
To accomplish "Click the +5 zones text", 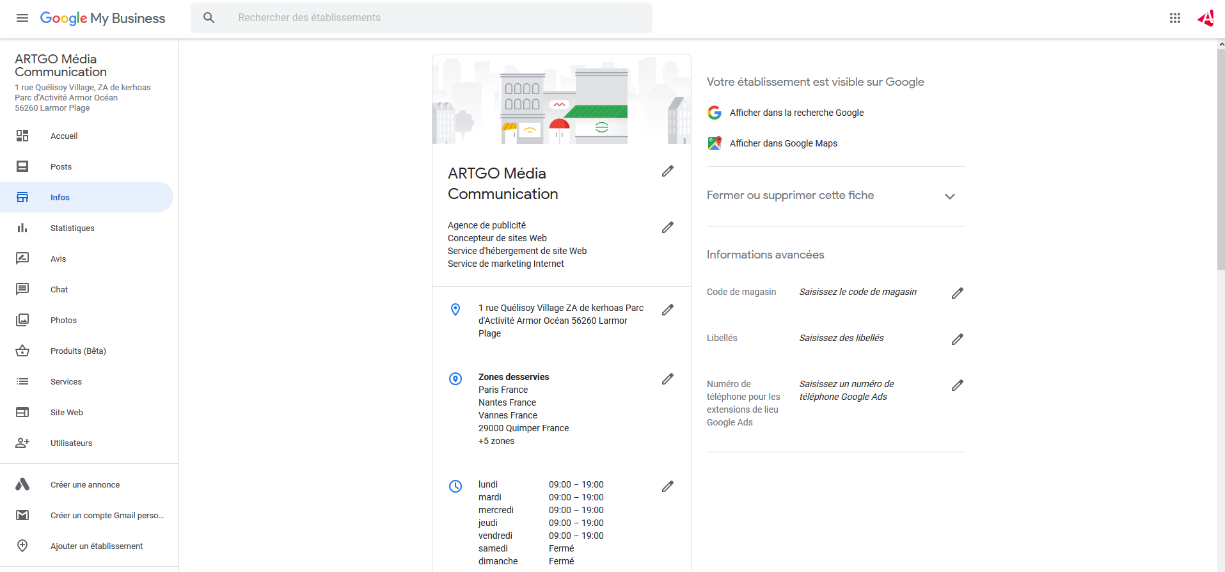I will [x=496, y=441].
